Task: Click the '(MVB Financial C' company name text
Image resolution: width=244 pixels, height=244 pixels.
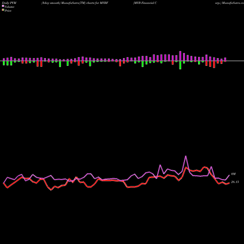Action: [145, 3]
